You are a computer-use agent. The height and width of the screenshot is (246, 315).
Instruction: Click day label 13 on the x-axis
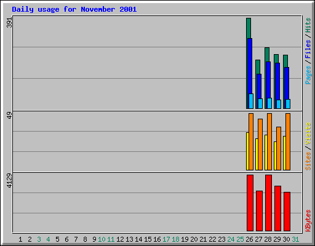[129, 239]
